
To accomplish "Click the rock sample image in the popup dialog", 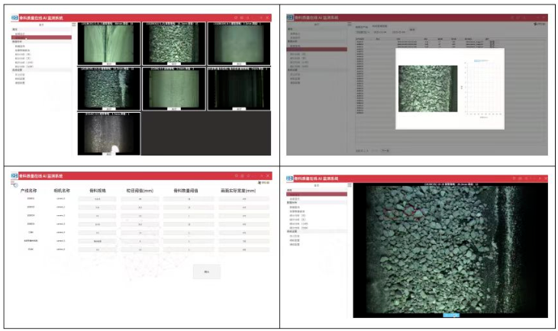I will point(427,88).
